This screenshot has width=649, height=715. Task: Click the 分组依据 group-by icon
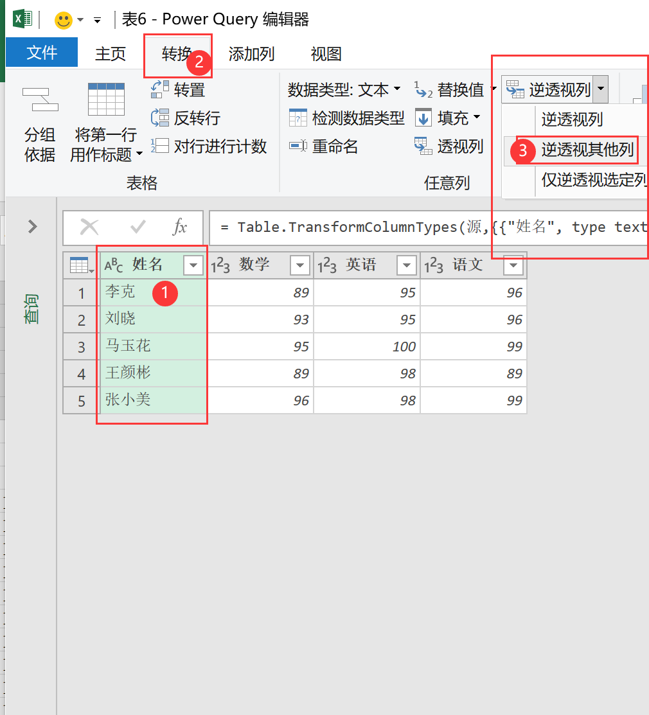click(x=40, y=100)
